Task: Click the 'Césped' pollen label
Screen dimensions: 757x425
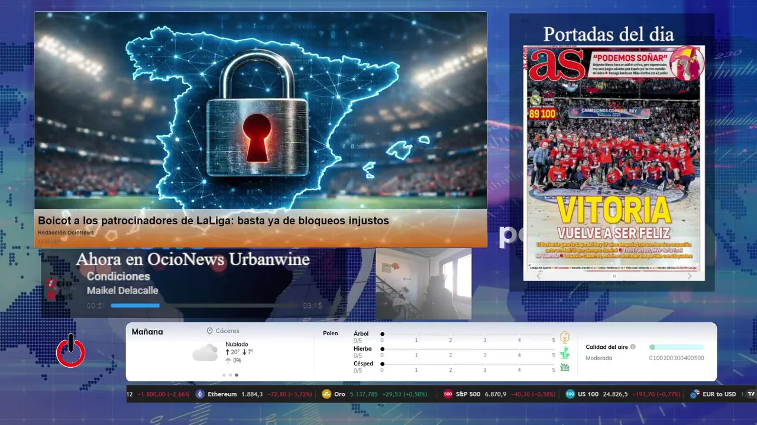Action: coord(363,364)
